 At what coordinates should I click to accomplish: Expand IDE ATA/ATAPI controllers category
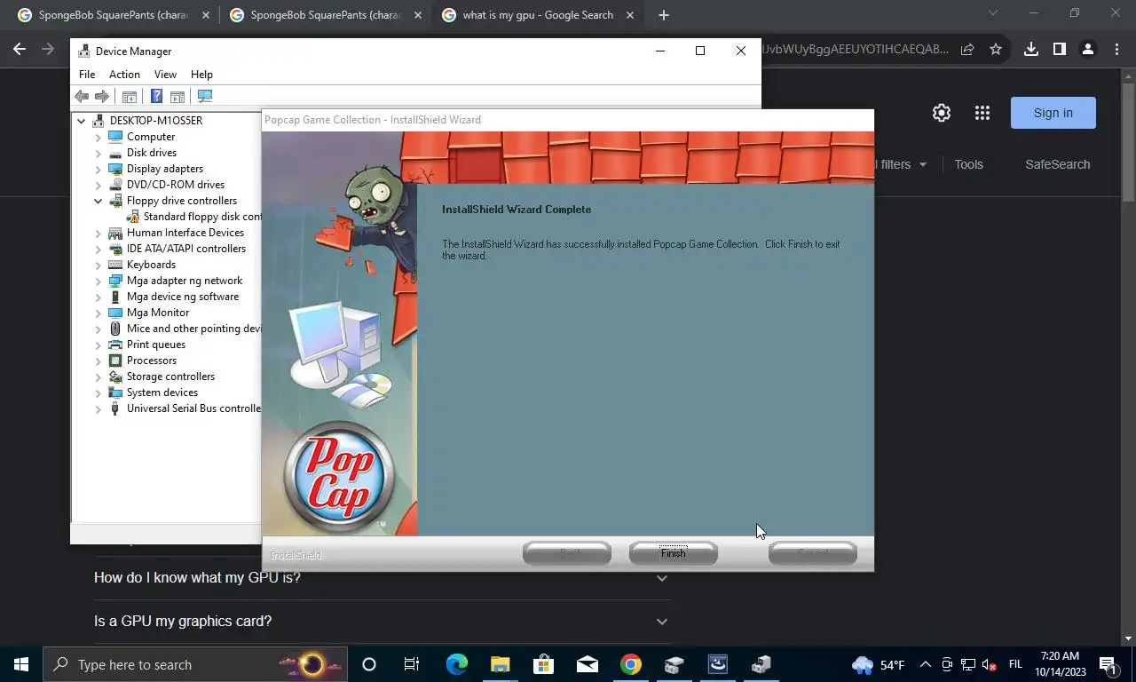pos(99,249)
